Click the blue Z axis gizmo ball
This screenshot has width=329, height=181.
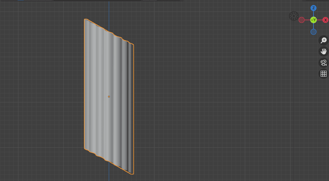[313, 8]
